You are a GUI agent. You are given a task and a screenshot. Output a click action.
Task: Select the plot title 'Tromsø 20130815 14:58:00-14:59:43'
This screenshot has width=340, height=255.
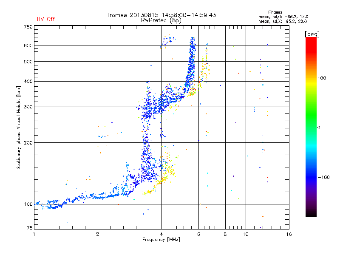click(161, 15)
